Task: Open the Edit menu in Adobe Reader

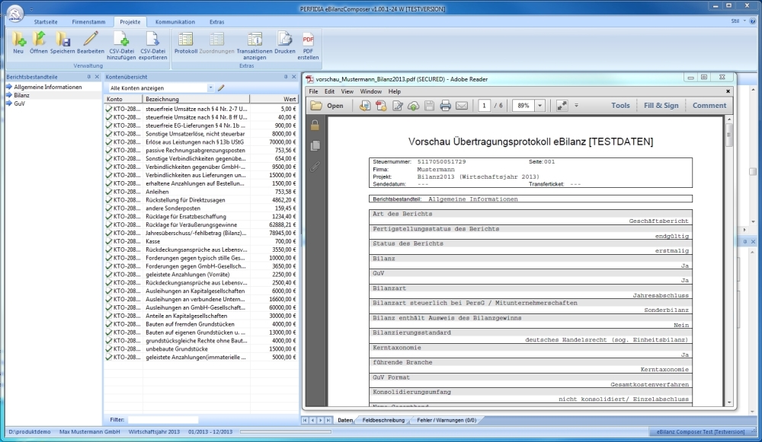Action: click(329, 91)
